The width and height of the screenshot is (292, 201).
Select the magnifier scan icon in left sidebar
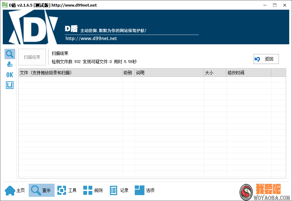tap(9, 54)
